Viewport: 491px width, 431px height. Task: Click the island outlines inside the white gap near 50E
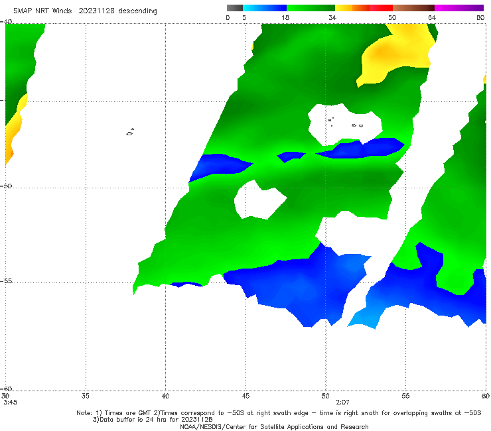(x=345, y=123)
